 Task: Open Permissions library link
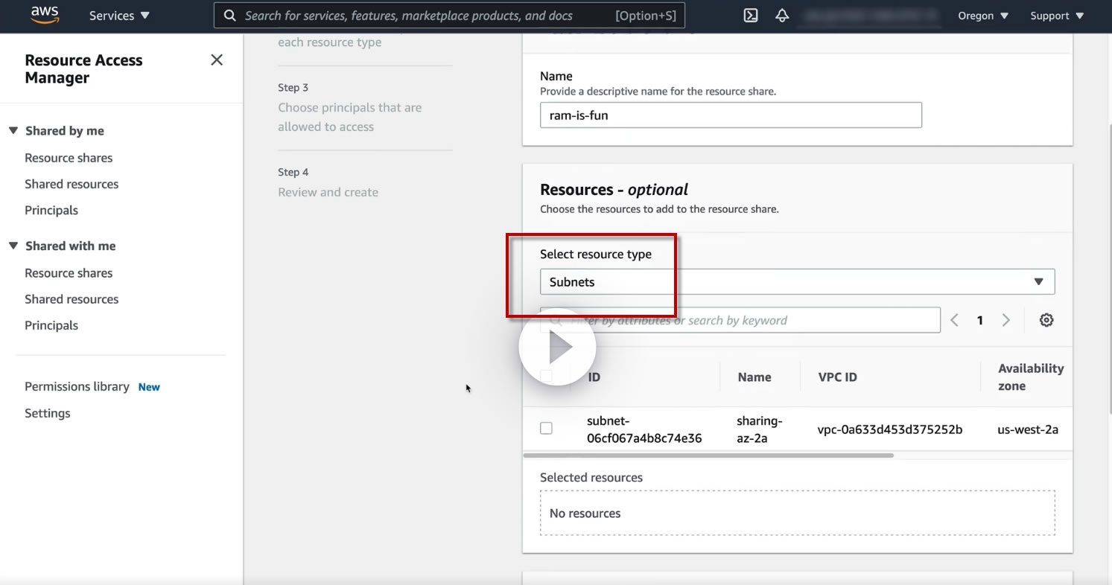point(77,387)
